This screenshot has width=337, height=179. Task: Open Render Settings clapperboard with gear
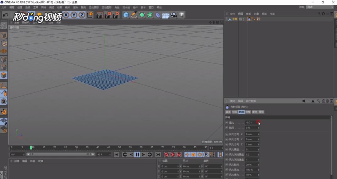pos(116,15)
